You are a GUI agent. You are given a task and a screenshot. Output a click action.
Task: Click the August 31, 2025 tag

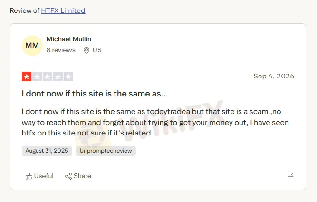[x=47, y=151]
